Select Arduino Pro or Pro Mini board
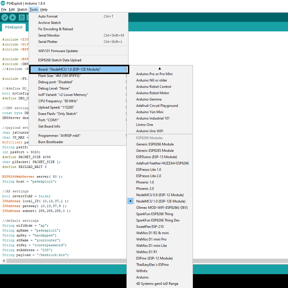The image size is (288, 288). pyautogui.click(x=160, y=74)
